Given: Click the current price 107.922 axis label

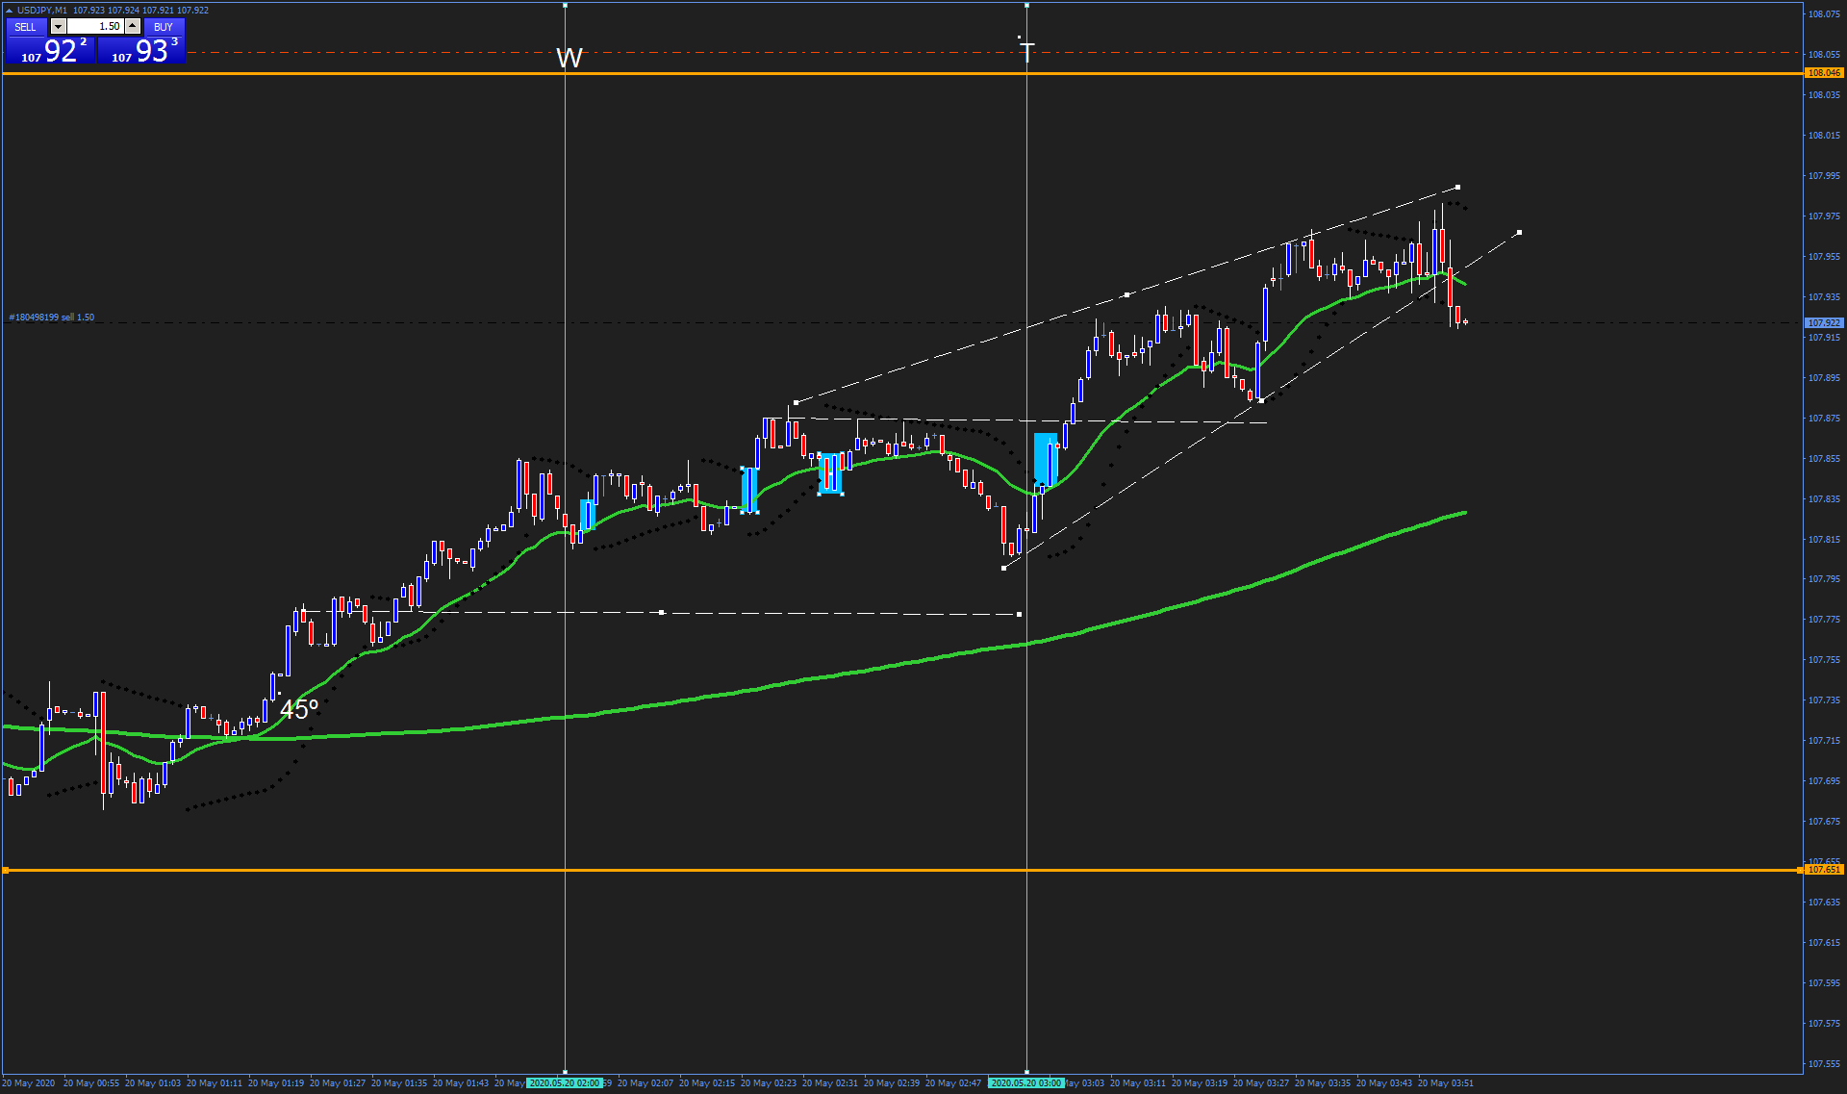Looking at the screenshot, I should 1823,323.
